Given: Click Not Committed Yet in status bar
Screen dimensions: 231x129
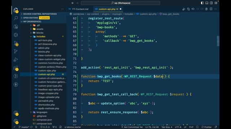Looking at the screenshot, I should (x=132, y=127).
